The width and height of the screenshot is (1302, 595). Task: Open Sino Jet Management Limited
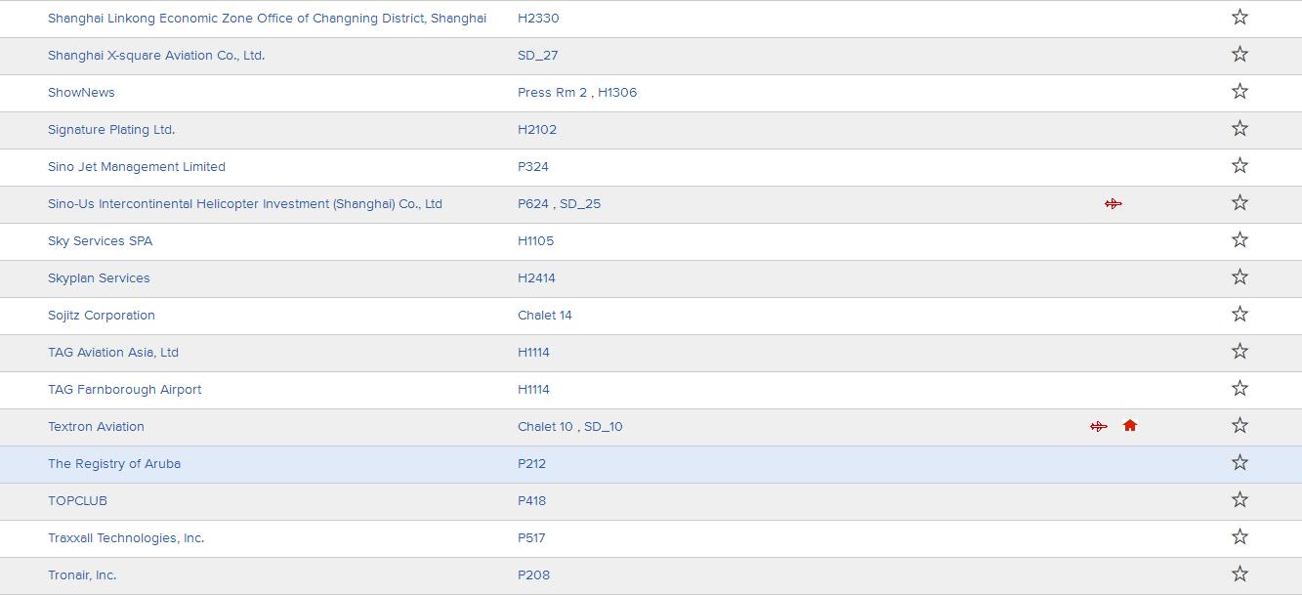(137, 166)
